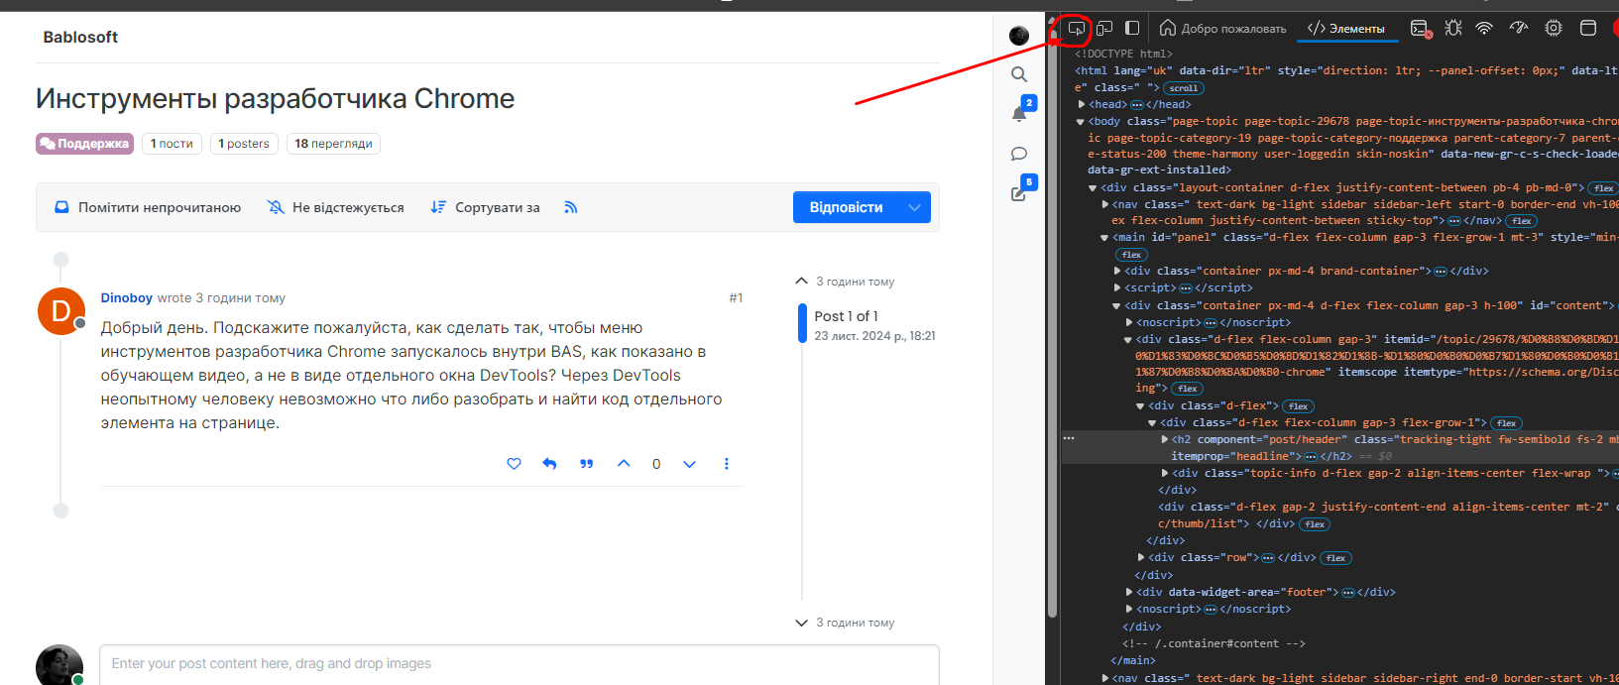Mark topic unread via 'Помітити непрочитаною'
The image size is (1619, 685).
[x=148, y=207]
